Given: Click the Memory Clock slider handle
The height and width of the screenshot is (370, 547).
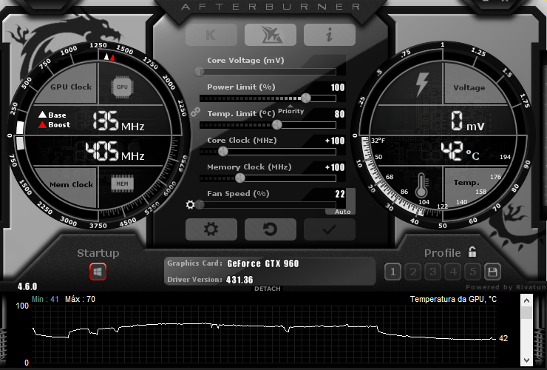Looking at the screenshot, I should click(240, 178).
